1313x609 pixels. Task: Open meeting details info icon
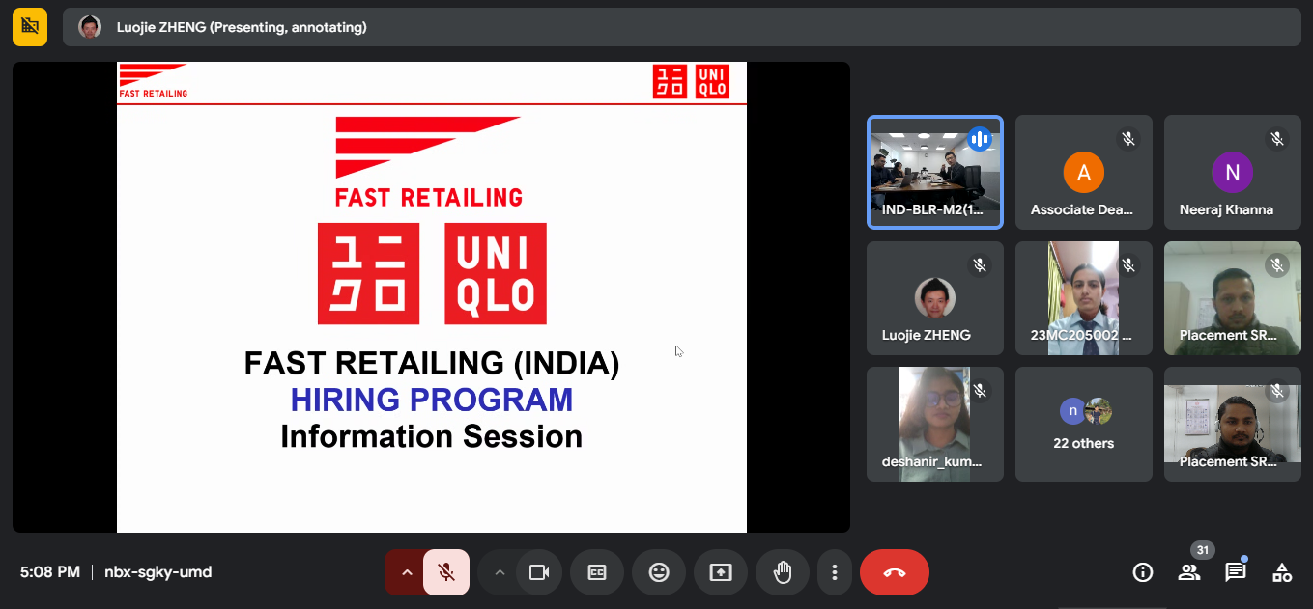[1143, 572]
